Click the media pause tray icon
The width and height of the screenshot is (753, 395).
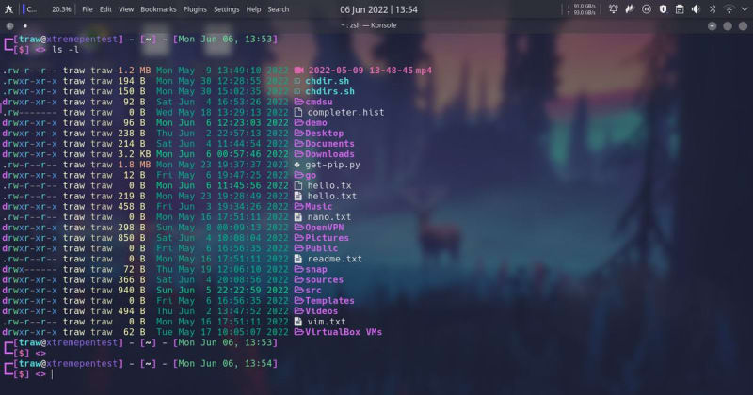coord(647,8)
